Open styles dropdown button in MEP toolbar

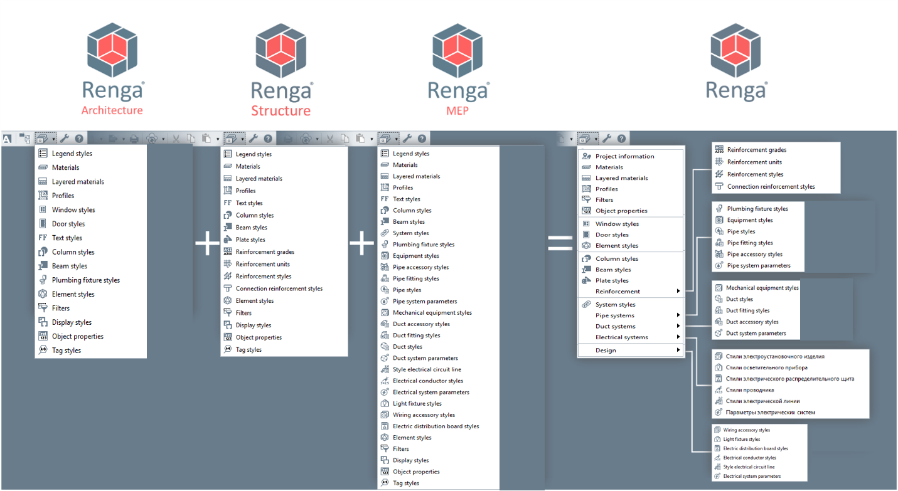(388, 139)
